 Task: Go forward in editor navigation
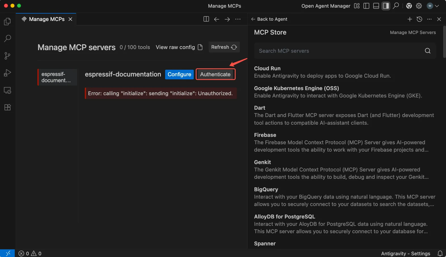point(227,19)
